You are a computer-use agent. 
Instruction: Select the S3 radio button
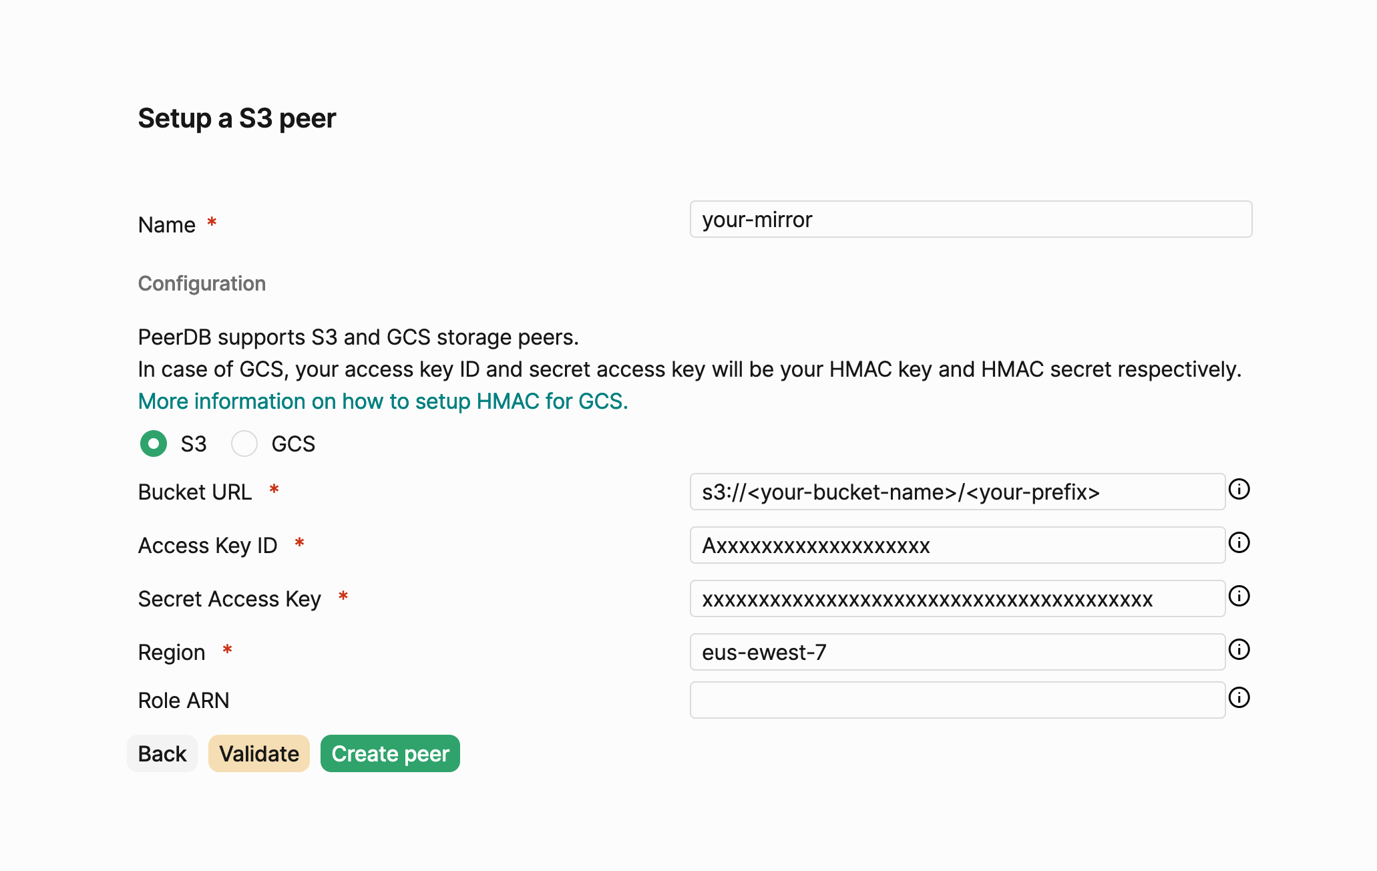pos(154,444)
